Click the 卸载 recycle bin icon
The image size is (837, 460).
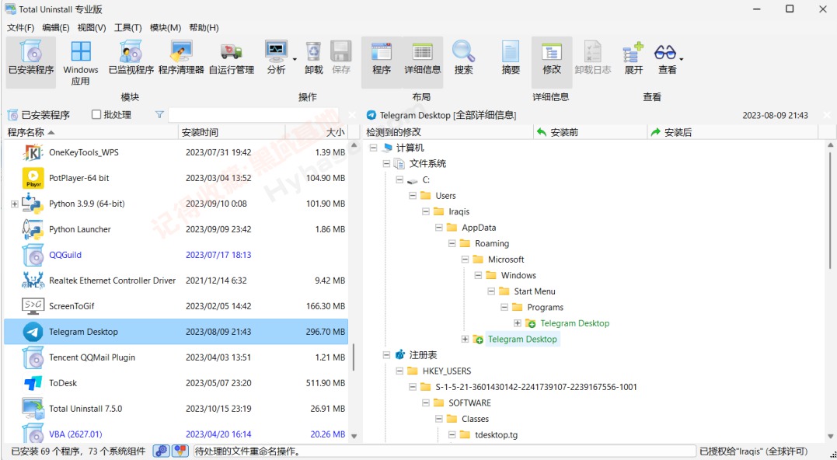pos(313,52)
